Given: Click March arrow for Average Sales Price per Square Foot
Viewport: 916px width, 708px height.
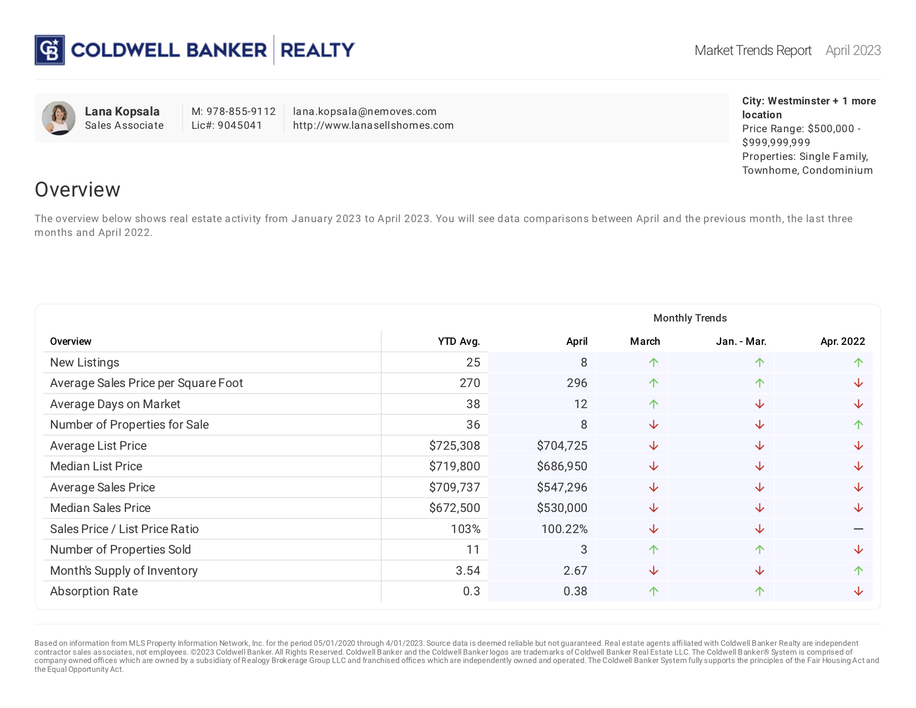Looking at the screenshot, I should (653, 383).
